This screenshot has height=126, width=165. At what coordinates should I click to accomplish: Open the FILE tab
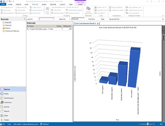pos(3,5)
